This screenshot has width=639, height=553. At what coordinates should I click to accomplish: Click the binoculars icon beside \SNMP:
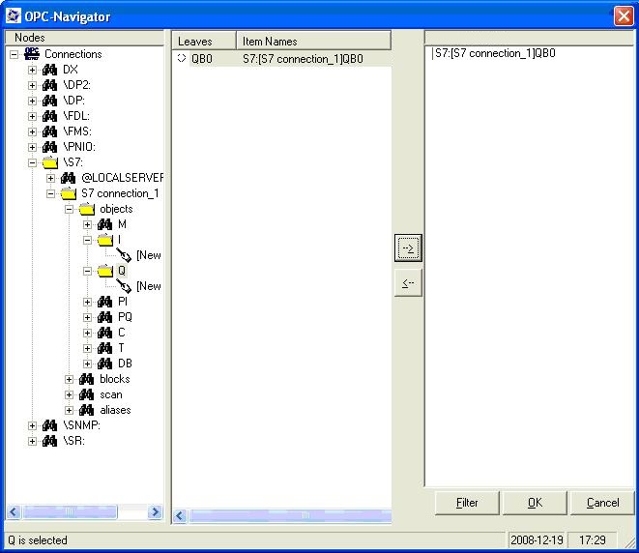(x=49, y=425)
